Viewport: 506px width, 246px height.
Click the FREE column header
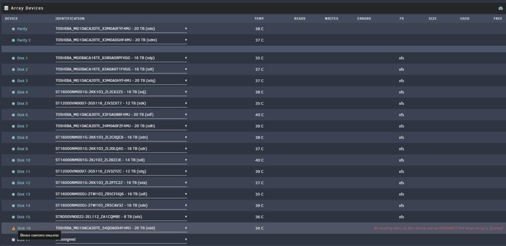[x=498, y=19]
